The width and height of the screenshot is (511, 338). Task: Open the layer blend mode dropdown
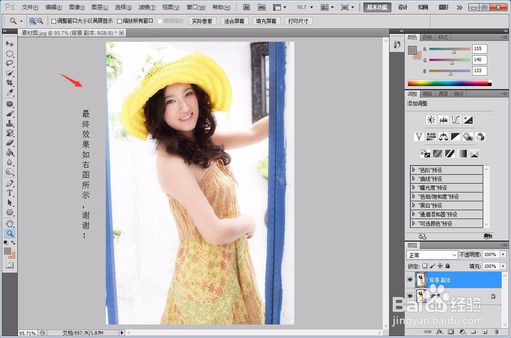point(432,255)
